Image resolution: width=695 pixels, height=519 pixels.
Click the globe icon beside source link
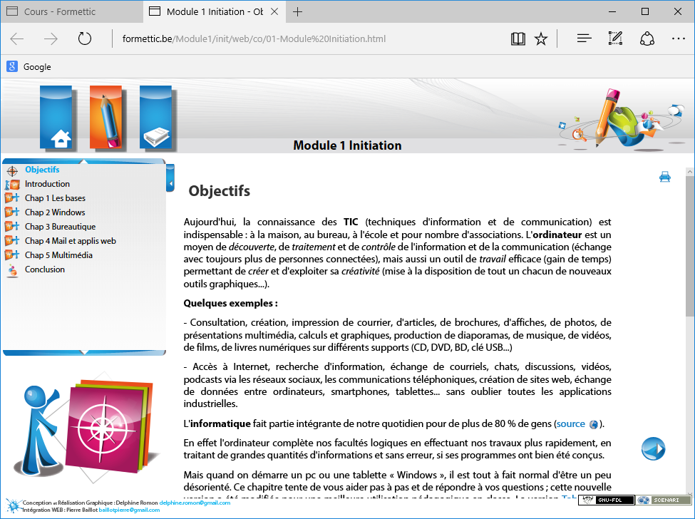click(x=594, y=424)
